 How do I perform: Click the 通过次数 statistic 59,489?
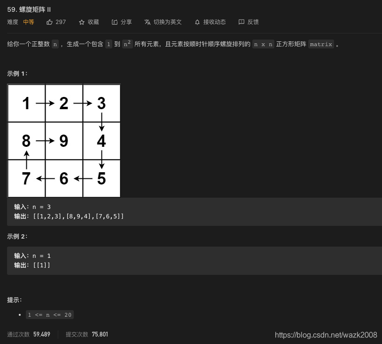pos(41,334)
